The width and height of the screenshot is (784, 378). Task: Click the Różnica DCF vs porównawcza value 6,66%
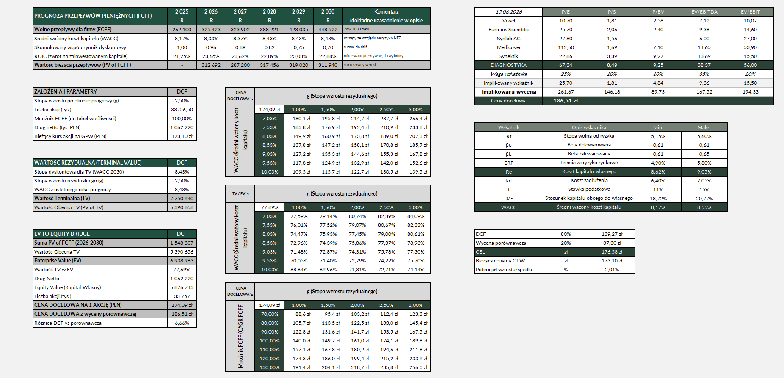coord(182,323)
